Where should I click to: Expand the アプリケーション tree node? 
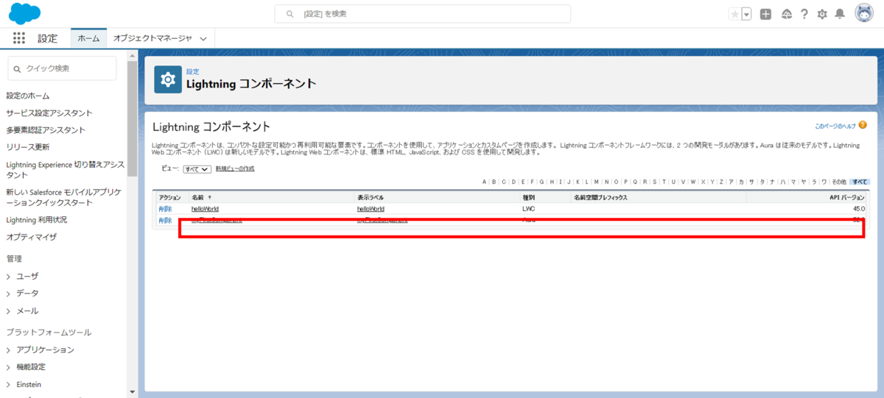9,350
